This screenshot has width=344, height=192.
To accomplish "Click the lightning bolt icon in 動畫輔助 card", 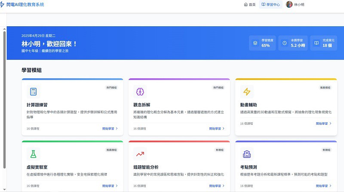I will 247,92.
